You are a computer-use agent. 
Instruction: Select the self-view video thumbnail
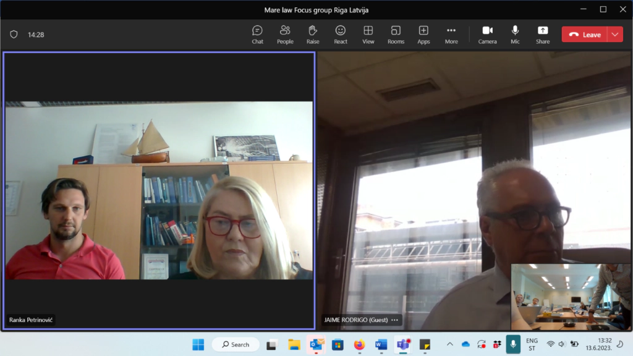(570, 297)
